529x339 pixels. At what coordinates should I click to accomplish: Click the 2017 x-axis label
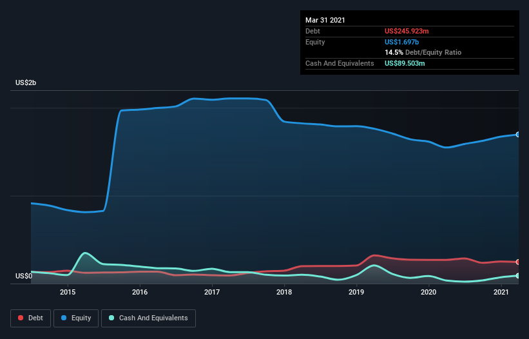point(212,292)
